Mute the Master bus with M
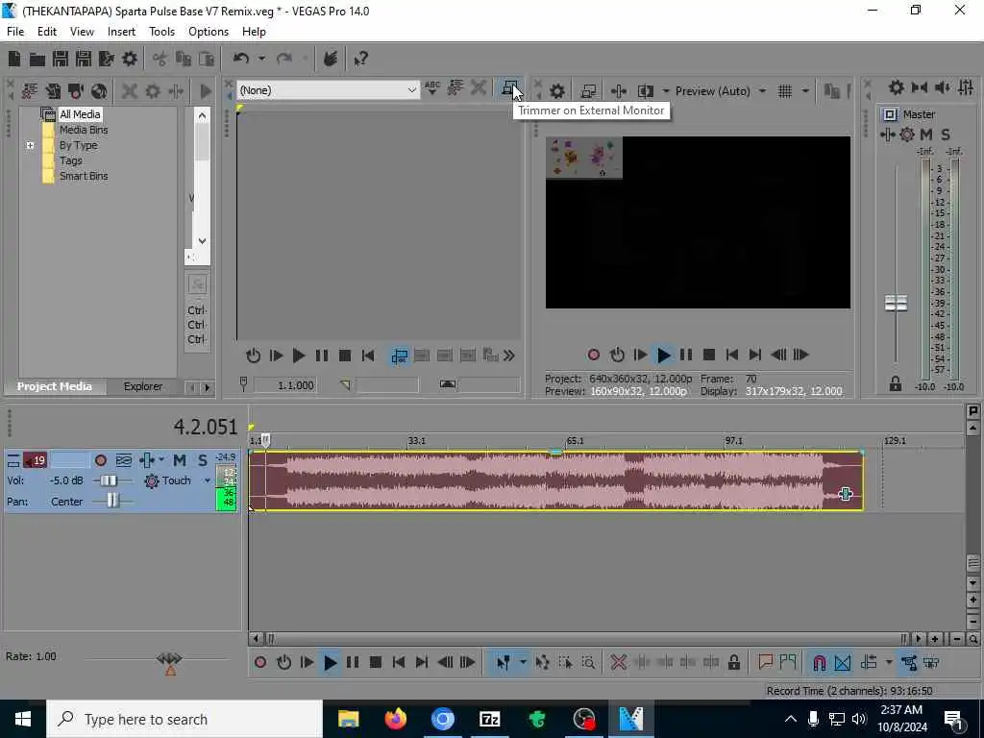Screen dimensions: 984x738 coord(925,135)
